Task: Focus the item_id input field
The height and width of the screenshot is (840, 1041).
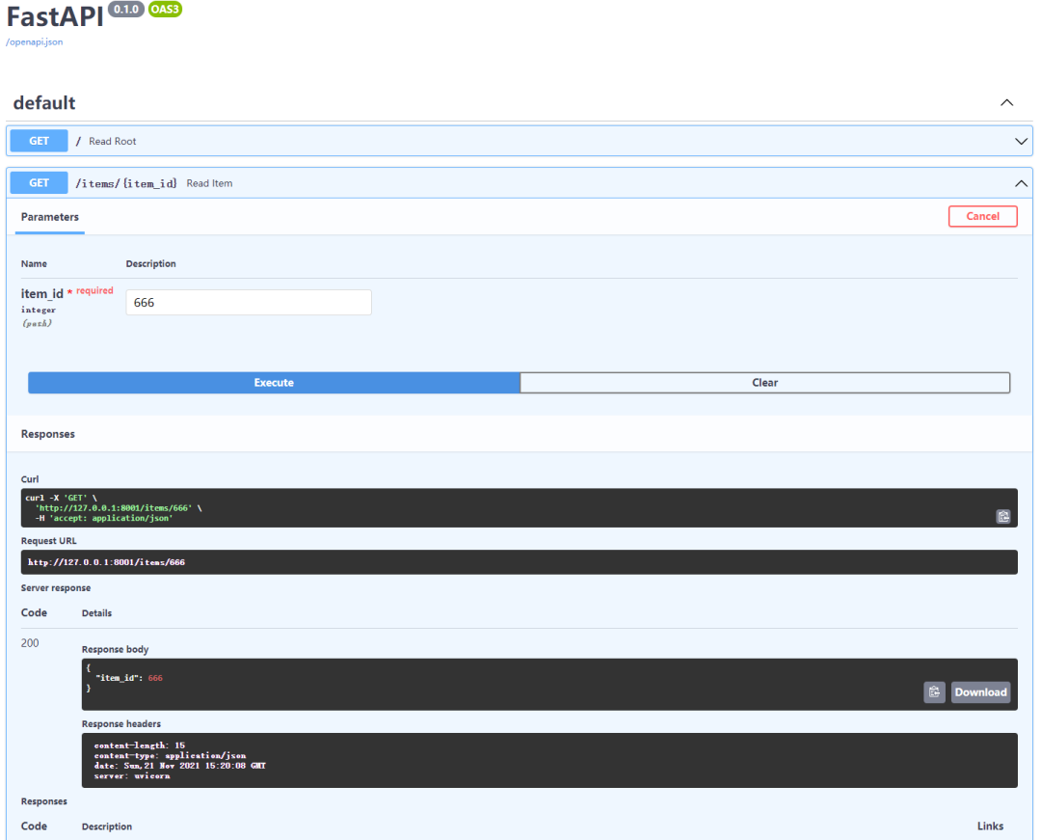Action: (249, 302)
